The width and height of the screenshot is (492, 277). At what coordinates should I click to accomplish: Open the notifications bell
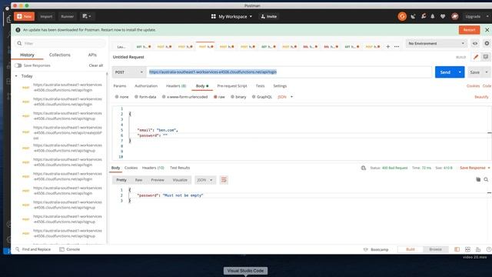(x=433, y=16)
